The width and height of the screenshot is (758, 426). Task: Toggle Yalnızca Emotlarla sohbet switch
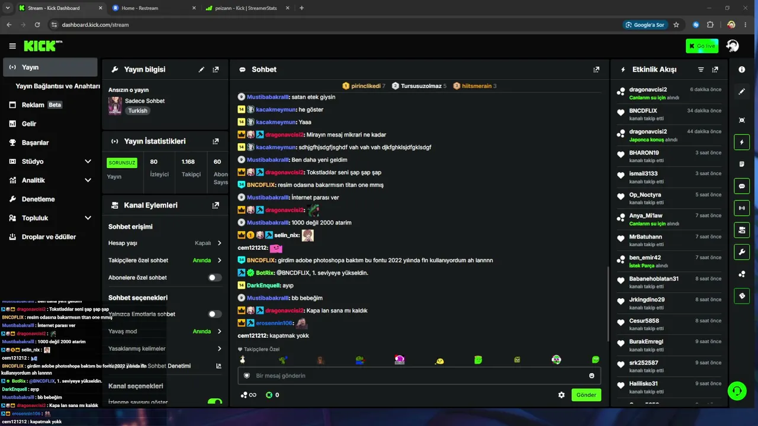point(215,314)
